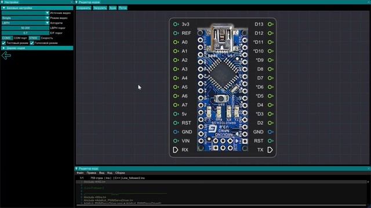This screenshot has width=371, height=208.
Task: Open the Файл menu
Action: click(x=80, y=173)
